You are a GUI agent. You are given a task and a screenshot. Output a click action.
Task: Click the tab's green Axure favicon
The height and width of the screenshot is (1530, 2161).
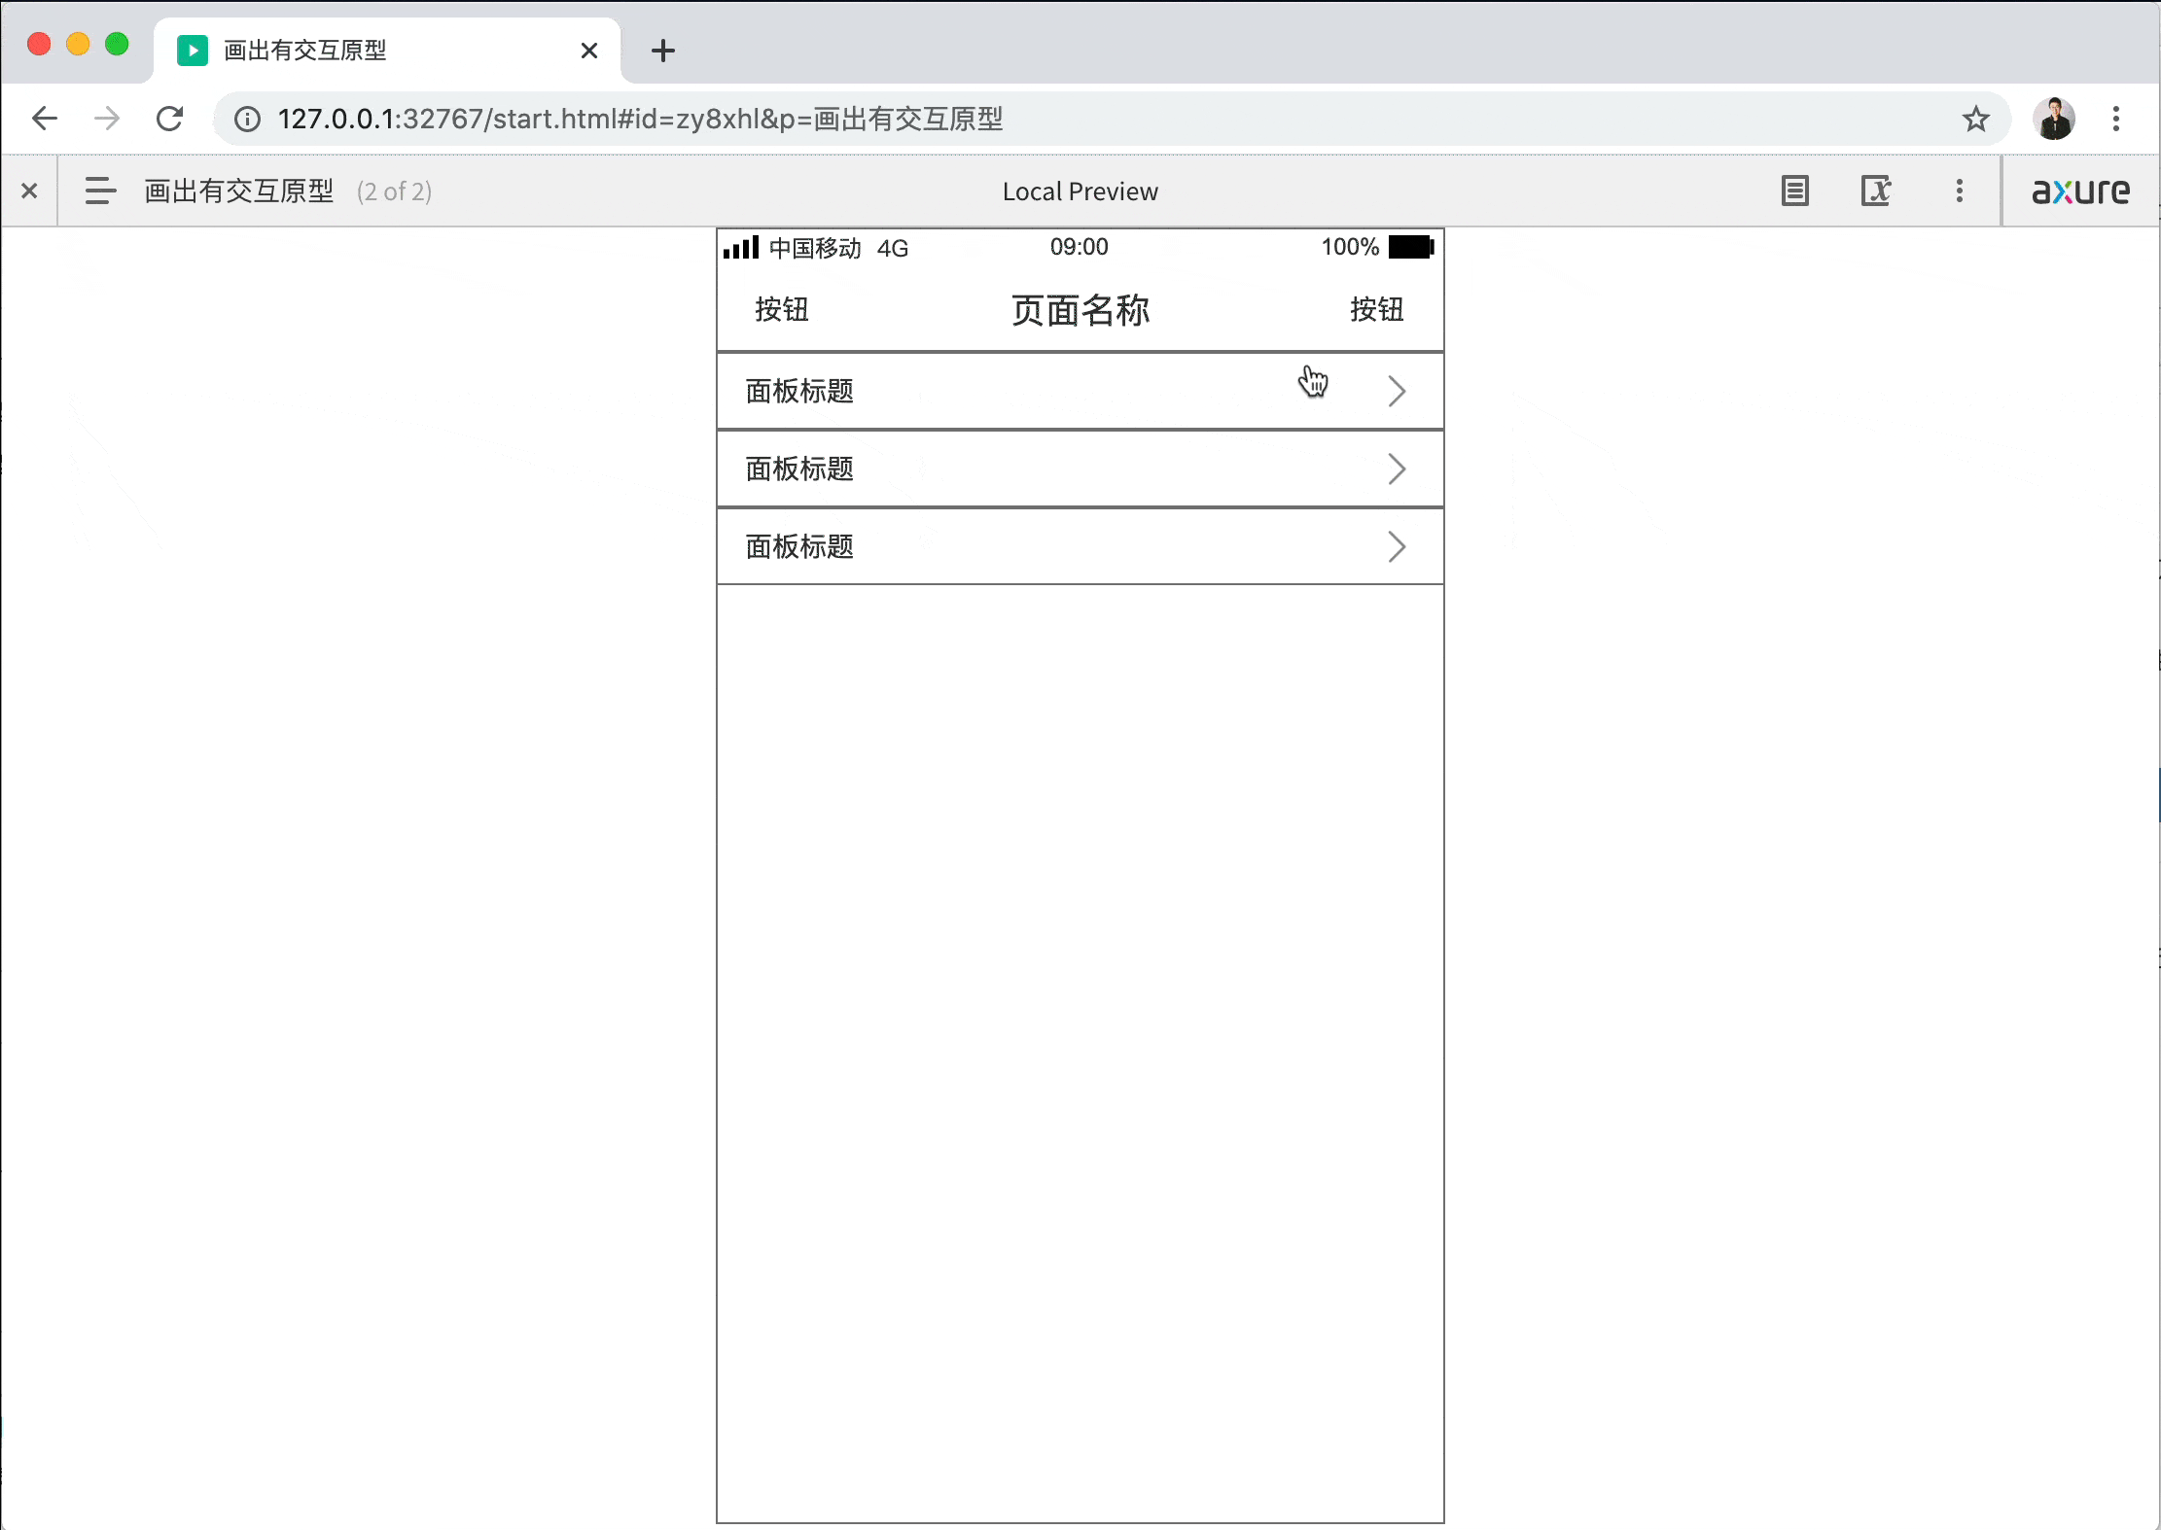click(193, 51)
